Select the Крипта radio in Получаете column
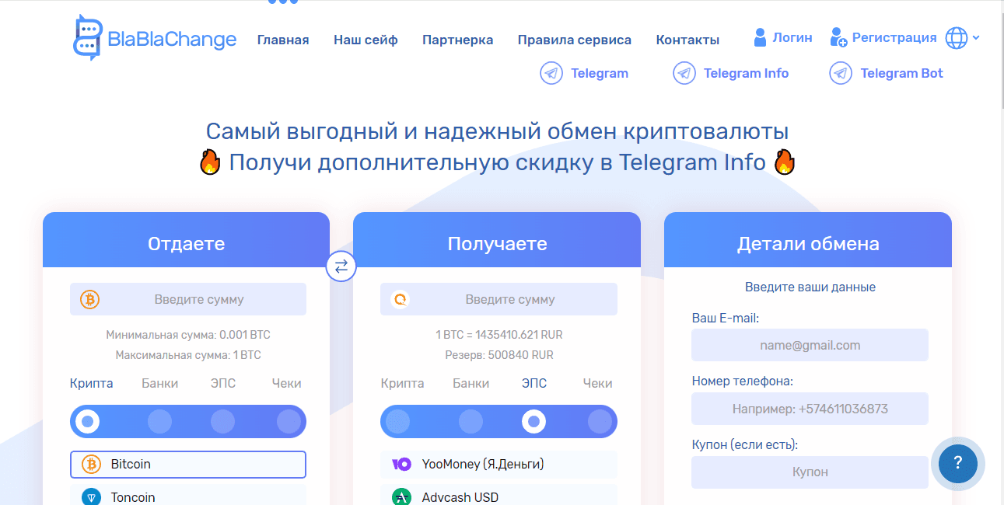Image resolution: width=1004 pixels, height=505 pixels. coord(398,421)
